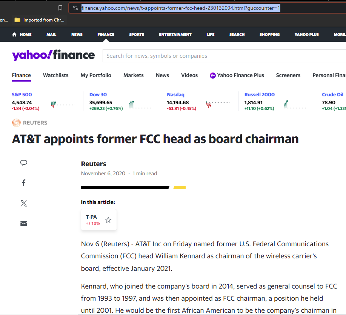Click the In this article: label
This screenshot has height=315, width=346.
98,202
